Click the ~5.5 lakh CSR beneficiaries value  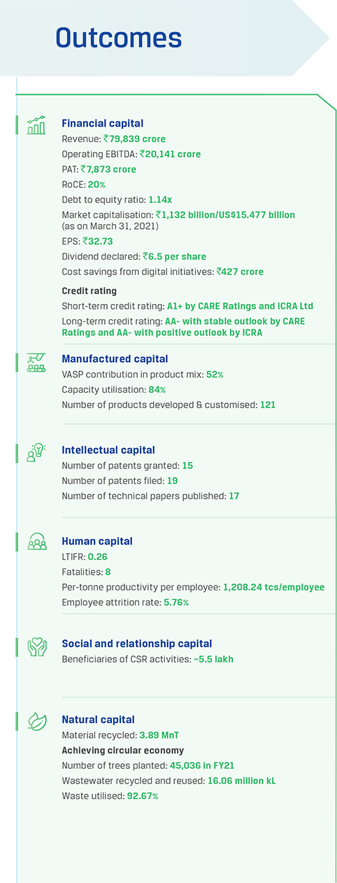click(x=214, y=659)
